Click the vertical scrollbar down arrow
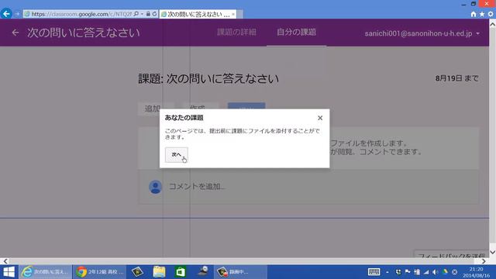Viewport: 496px width, 279px height. 493,252
